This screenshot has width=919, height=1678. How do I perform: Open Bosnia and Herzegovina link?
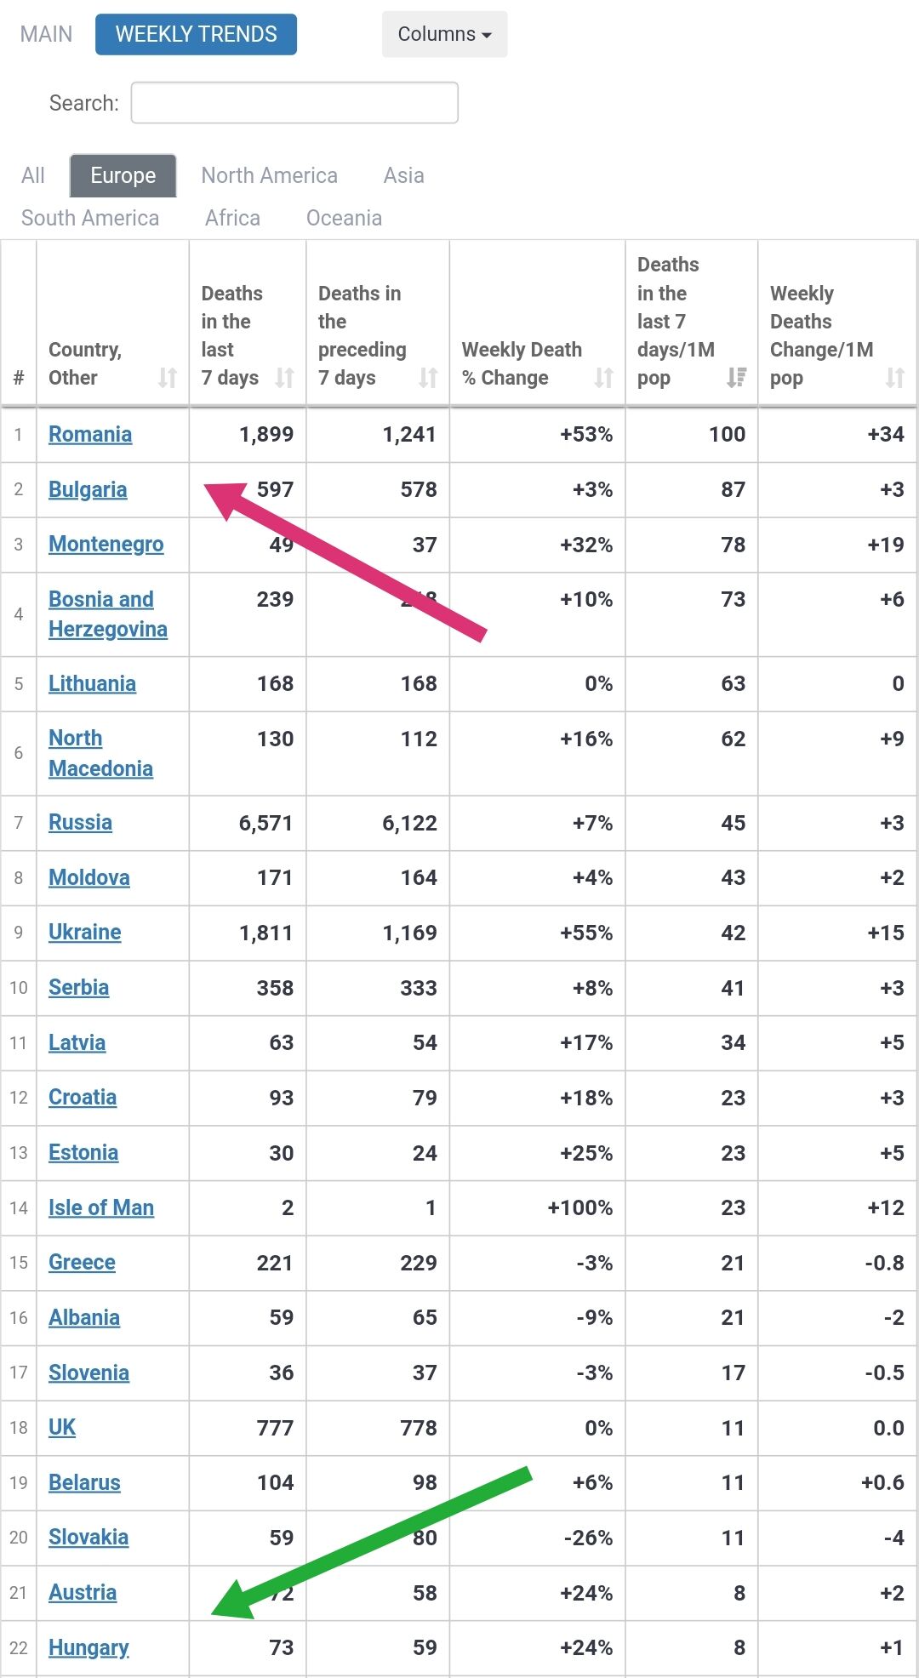point(108,614)
